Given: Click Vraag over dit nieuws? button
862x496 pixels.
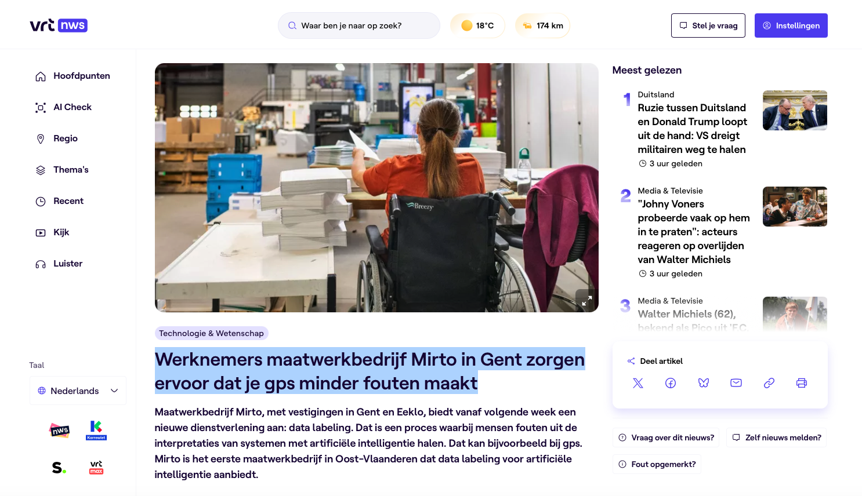Looking at the screenshot, I should (x=667, y=437).
